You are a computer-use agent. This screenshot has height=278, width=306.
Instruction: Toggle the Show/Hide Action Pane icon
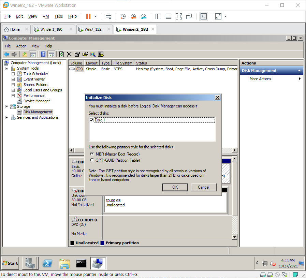coord(51,54)
